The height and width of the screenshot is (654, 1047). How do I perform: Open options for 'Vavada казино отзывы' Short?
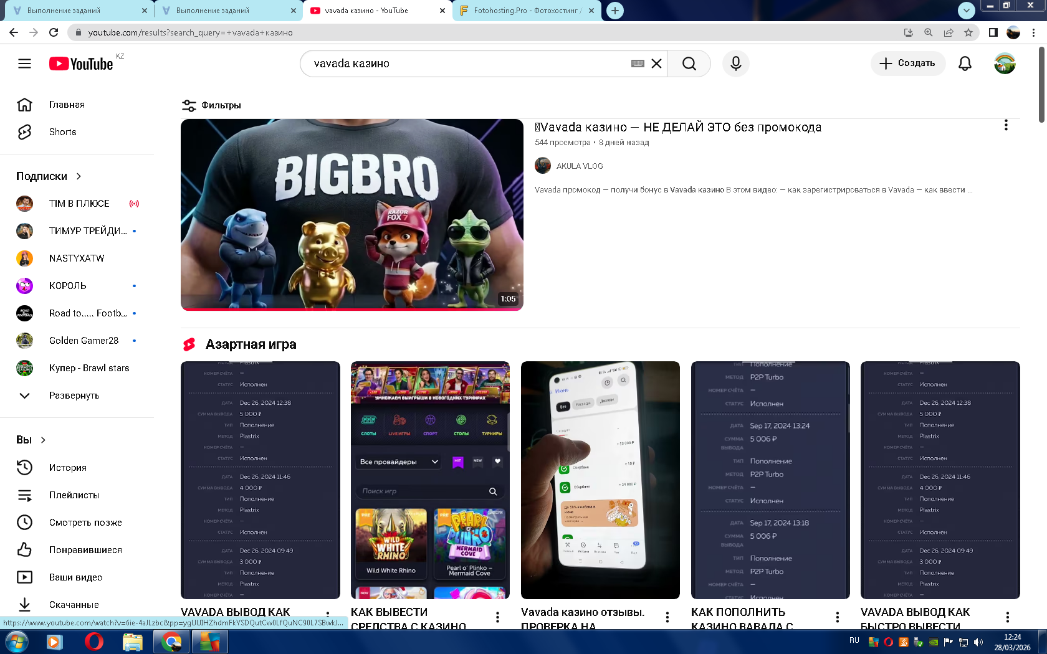[667, 617]
